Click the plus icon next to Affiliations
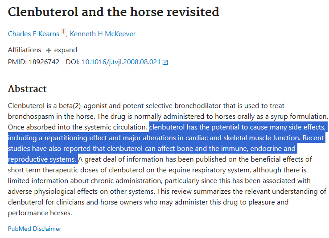 tap(49, 50)
